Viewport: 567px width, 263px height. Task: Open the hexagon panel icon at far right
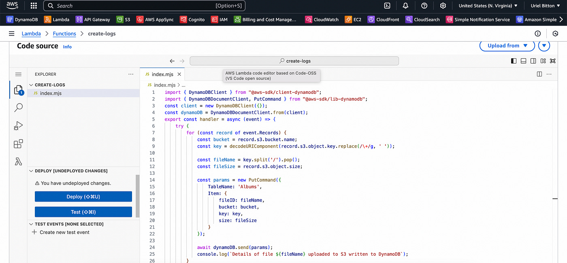coord(556,34)
